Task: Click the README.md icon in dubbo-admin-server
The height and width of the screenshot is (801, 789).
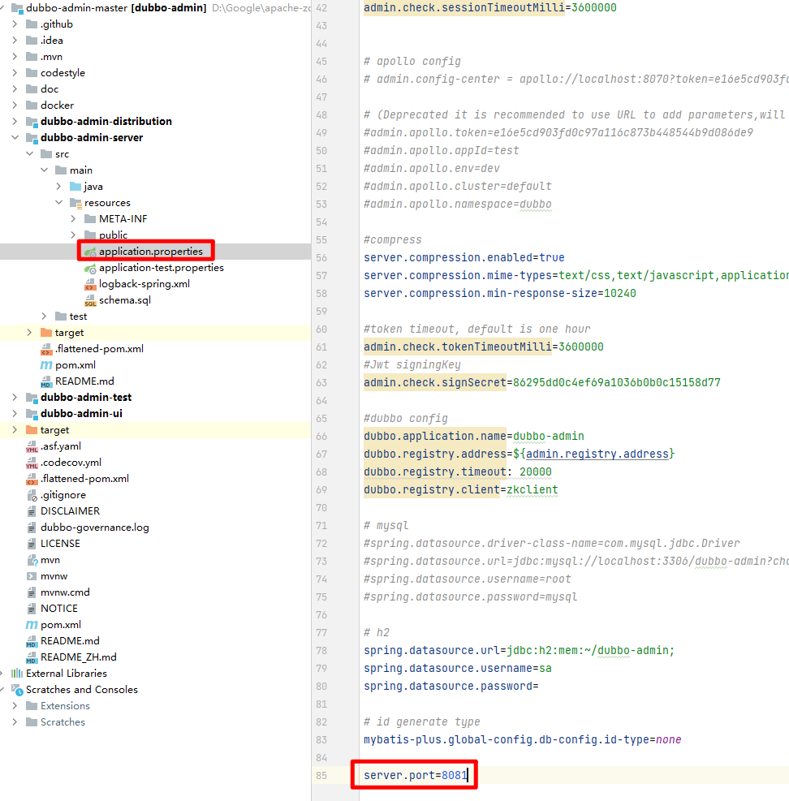Action: (x=46, y=381)
